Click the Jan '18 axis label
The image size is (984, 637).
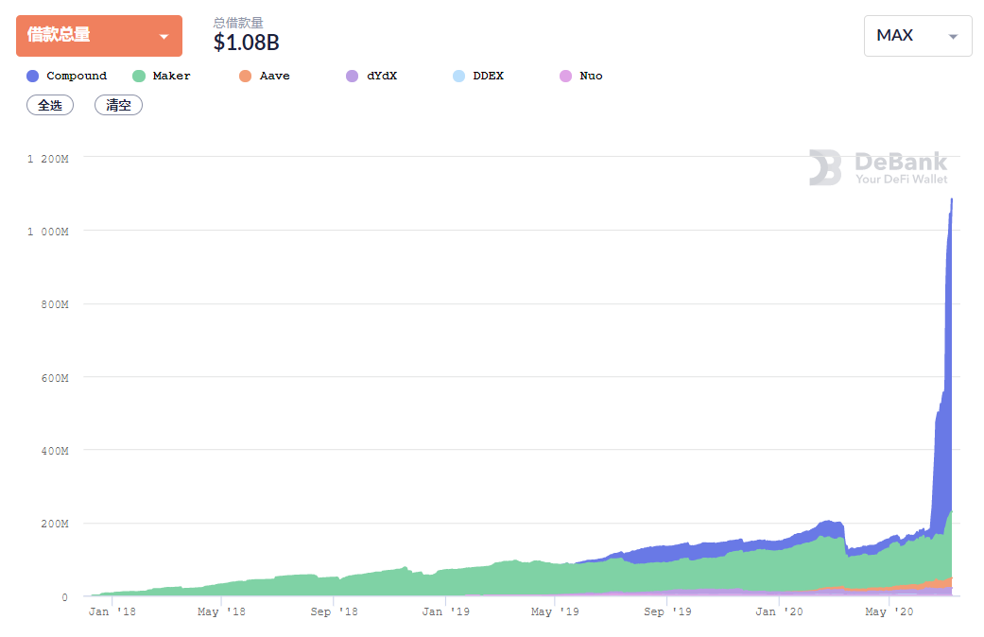112,611
